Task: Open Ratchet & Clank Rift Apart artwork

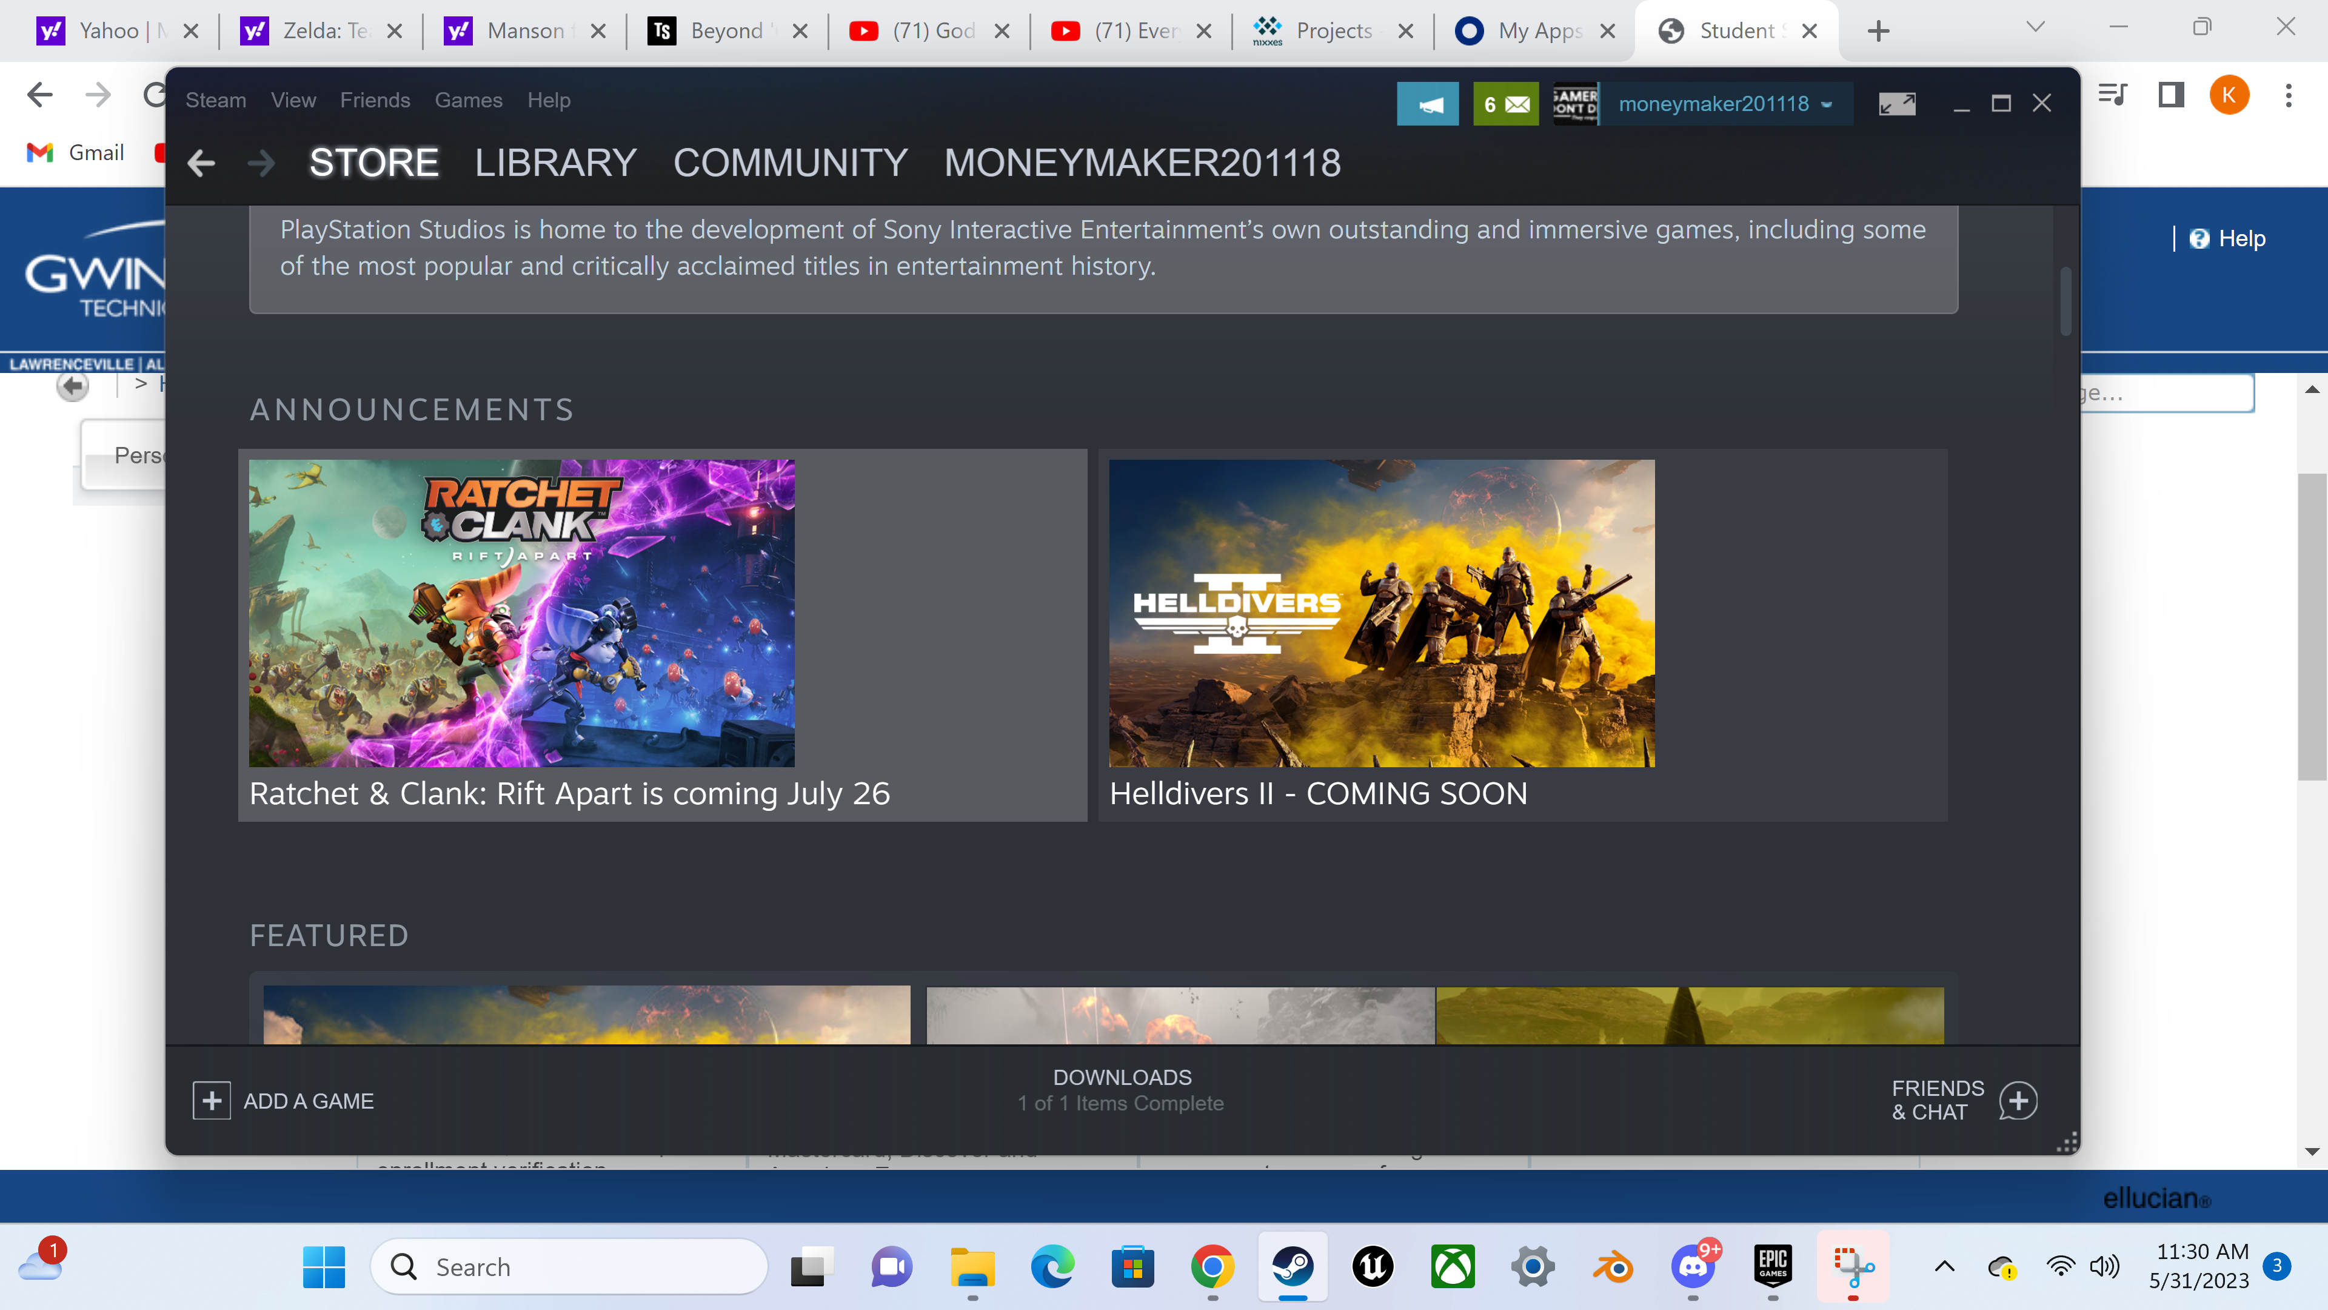Action: pos(521,613)
